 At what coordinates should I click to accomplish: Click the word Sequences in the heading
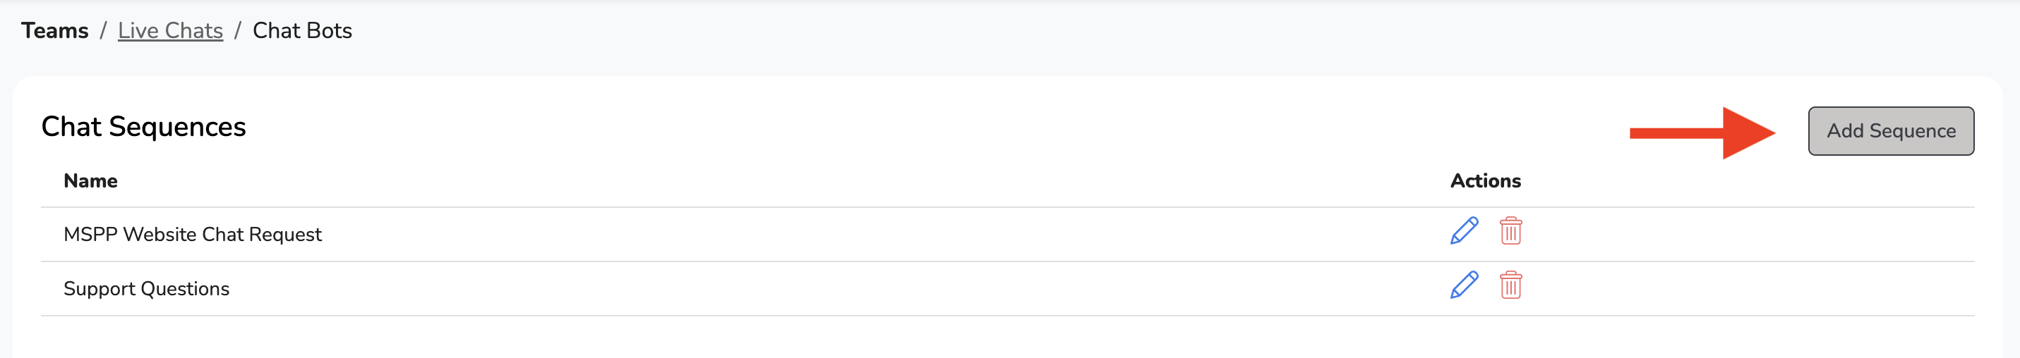(x=177, y=127)
